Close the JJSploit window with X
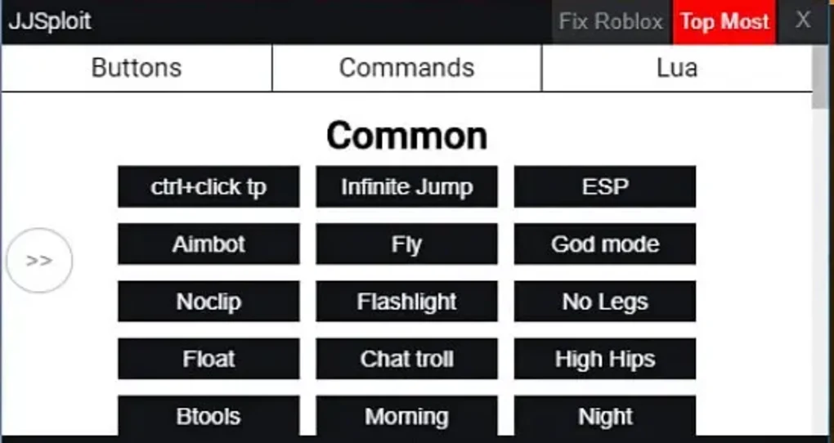 click(x=803, y=20)
